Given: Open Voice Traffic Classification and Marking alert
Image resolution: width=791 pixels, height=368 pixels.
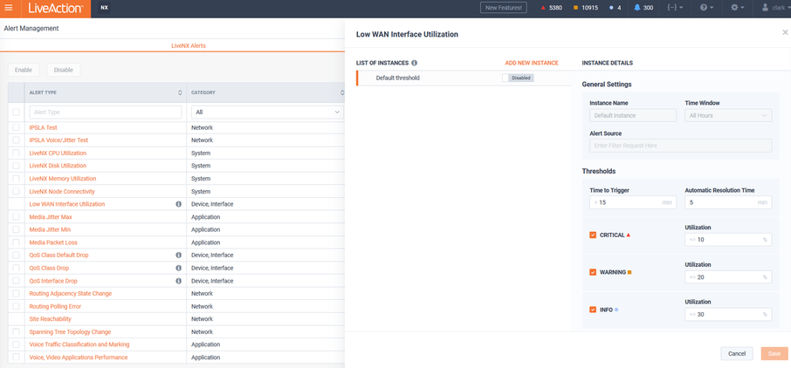Looking at the screenshot, I should point(79,344).
